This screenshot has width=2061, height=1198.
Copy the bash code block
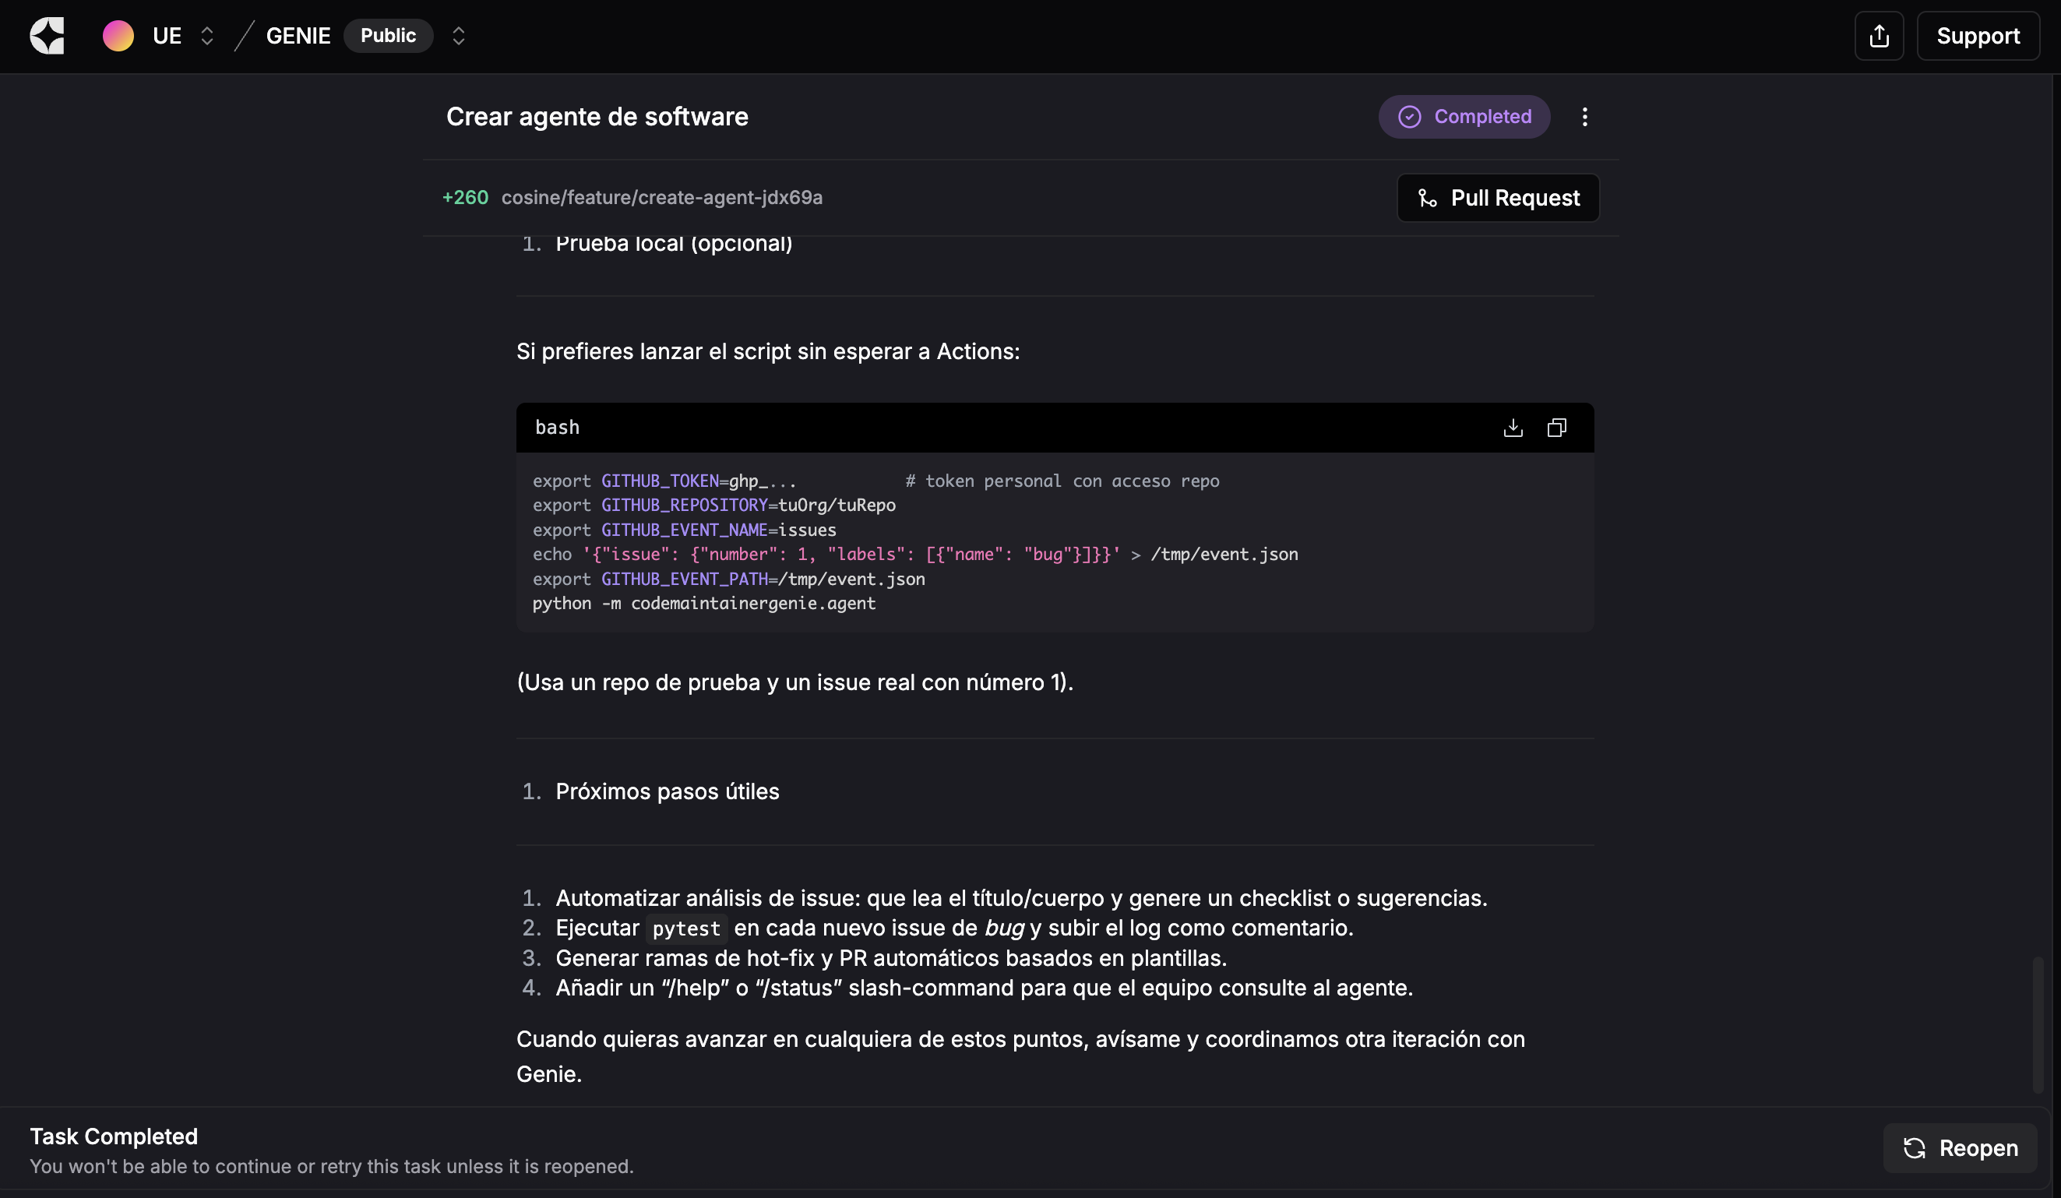(1556, 428)
